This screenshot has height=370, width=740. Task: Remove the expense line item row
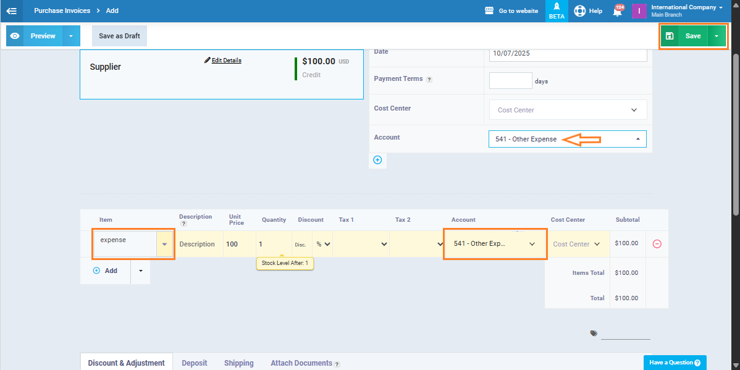657,244
